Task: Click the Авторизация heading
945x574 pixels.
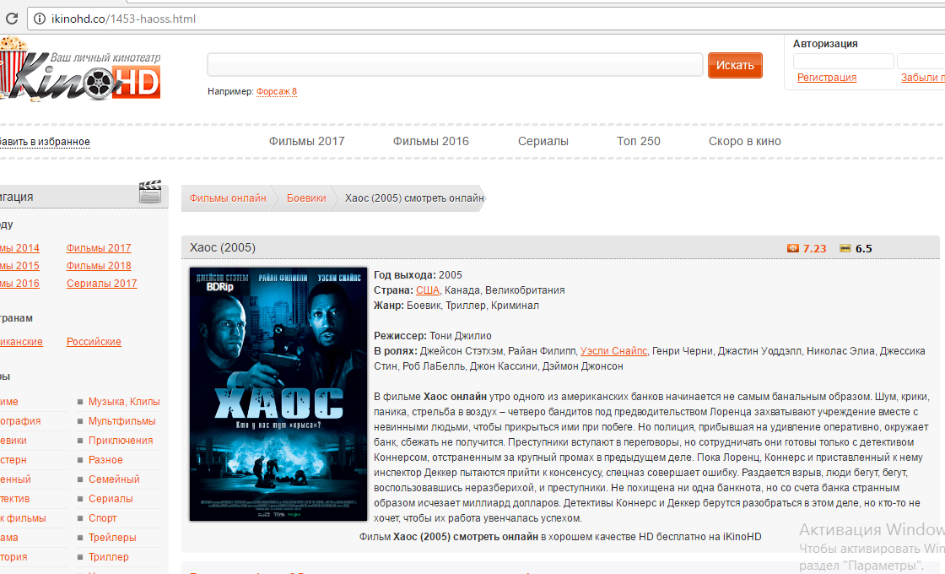Action: pyautogui.click(x=825, y=44)
